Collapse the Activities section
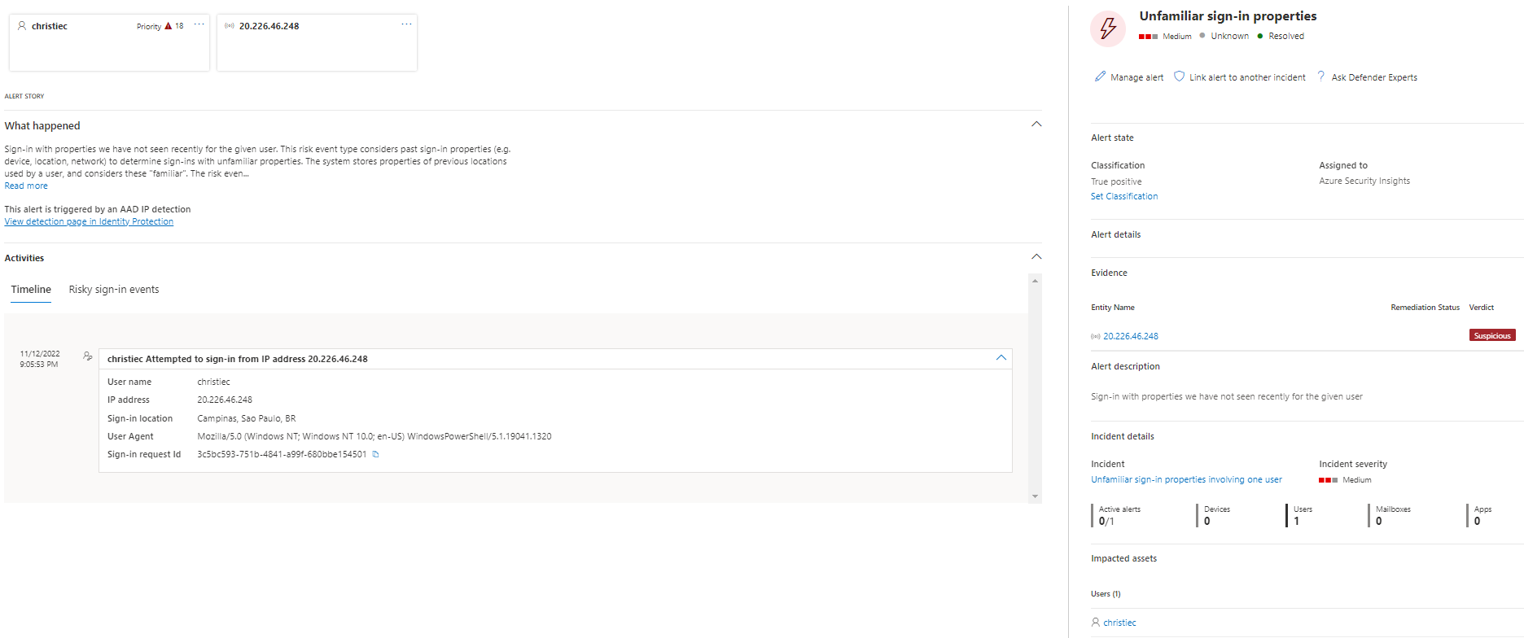The width and height of the screenshot is (1524, 638). click(1036, 257)
